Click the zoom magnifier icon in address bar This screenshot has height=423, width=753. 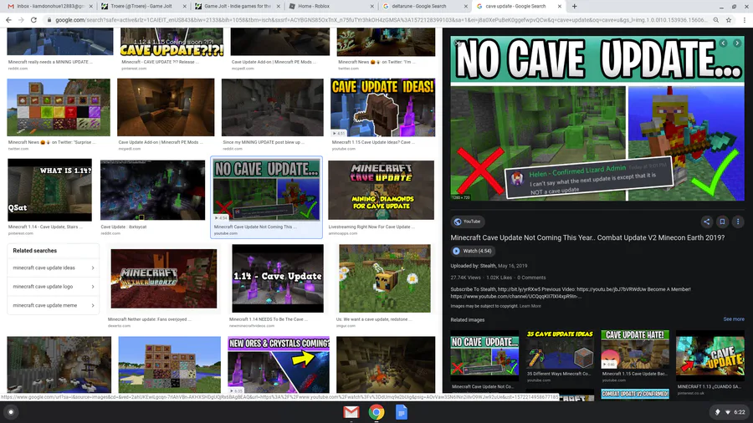point(715,20)
